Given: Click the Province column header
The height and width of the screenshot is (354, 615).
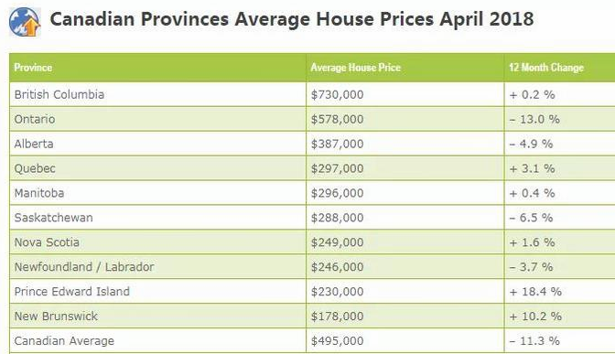Looking at the screenshot, I should click(x=33, y=68).
